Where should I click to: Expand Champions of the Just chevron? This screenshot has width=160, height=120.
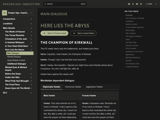31,39
